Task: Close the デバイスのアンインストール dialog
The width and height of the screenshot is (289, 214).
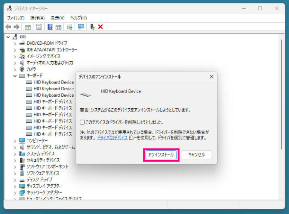Action: click(x=211, y=77)
